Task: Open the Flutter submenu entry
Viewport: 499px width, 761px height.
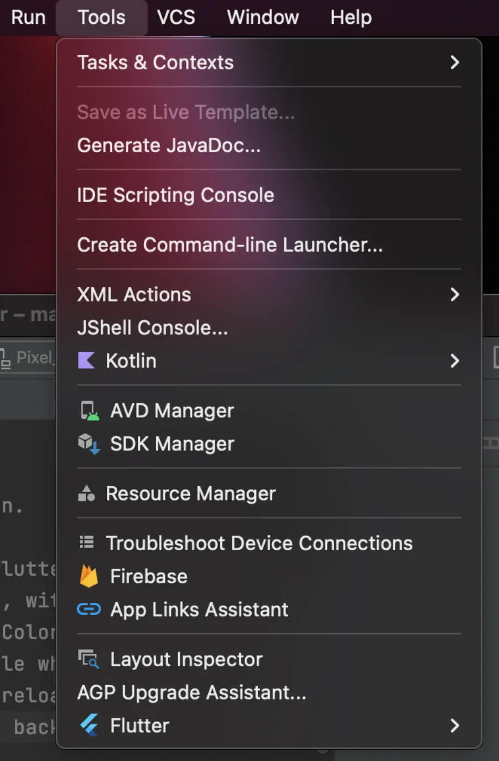Action: [269, 726]
